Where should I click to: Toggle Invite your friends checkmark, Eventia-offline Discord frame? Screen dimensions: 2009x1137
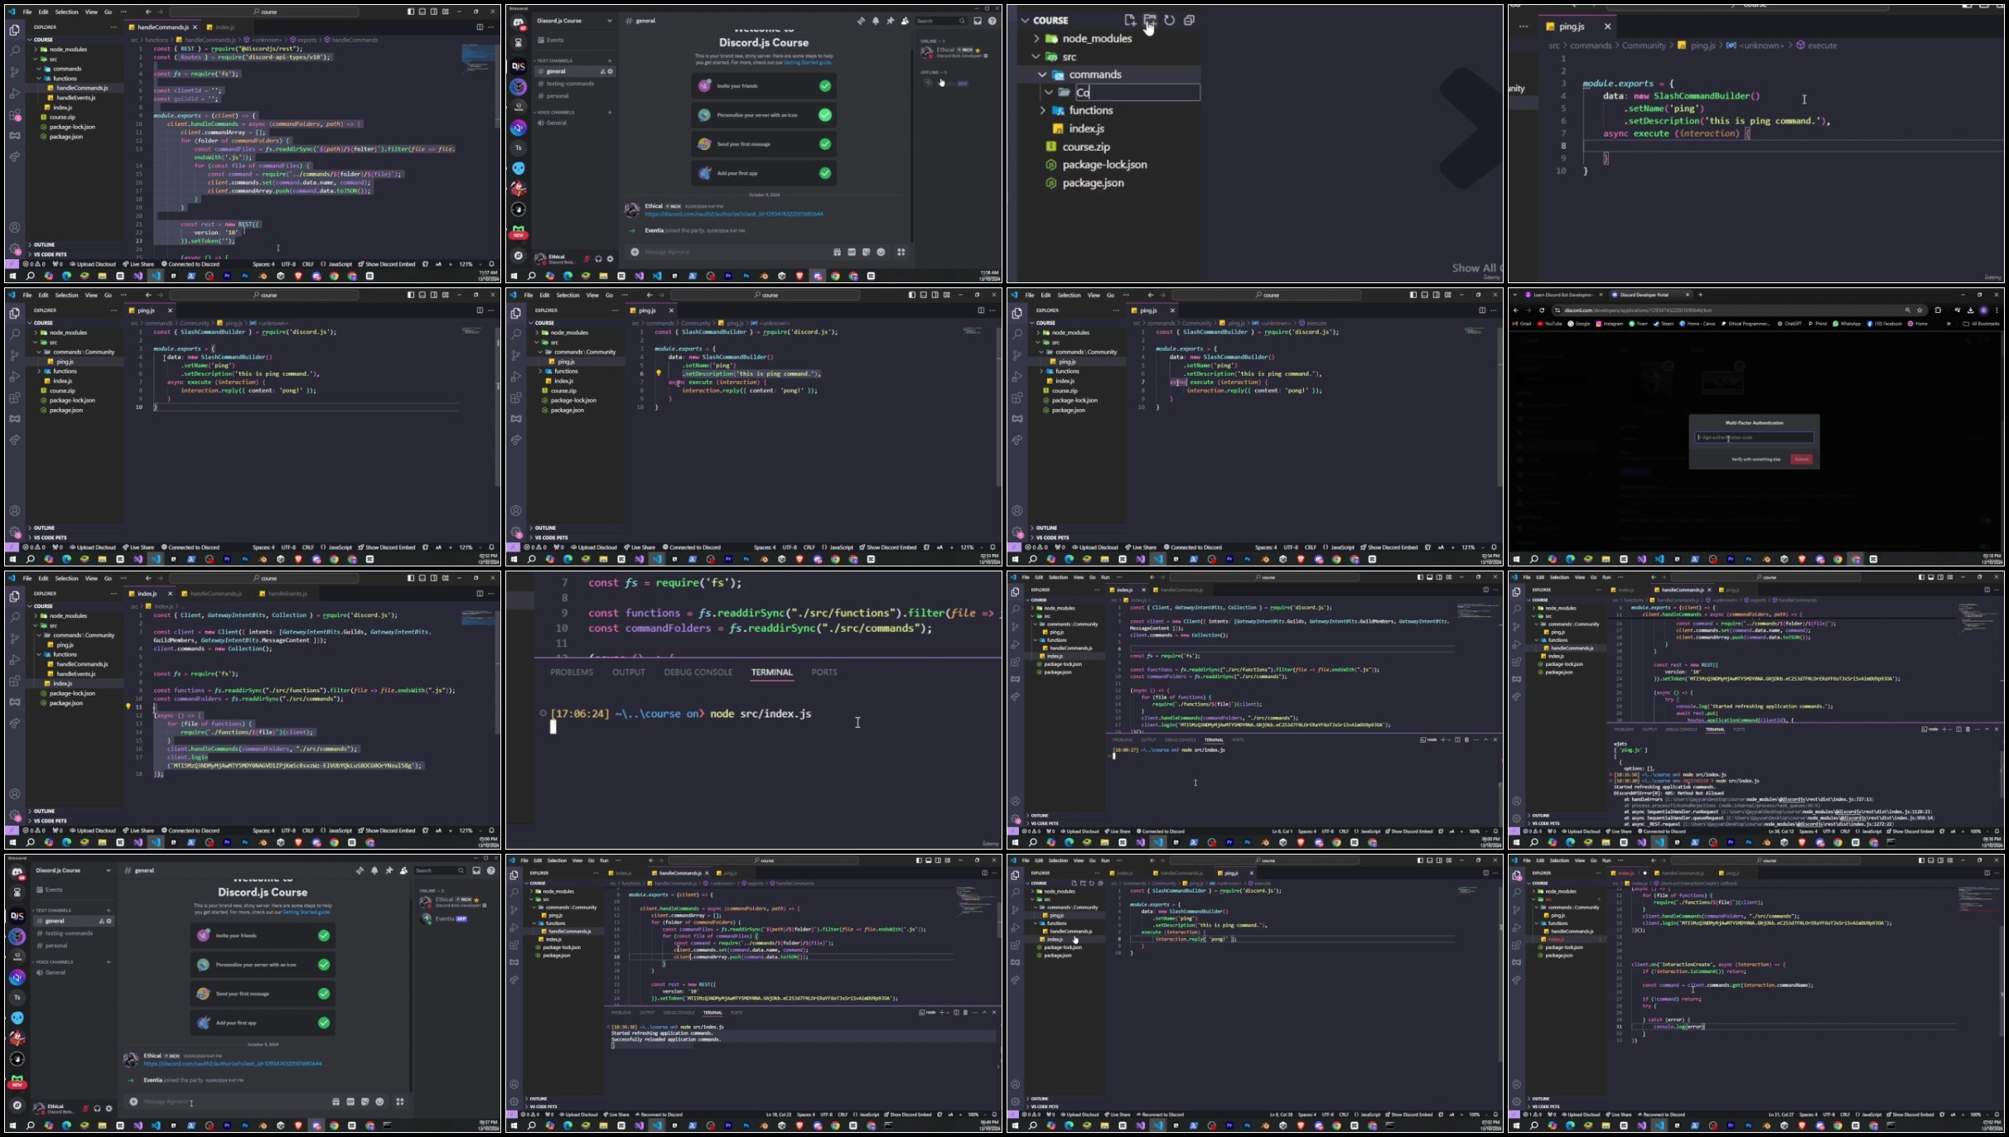point(825,85)
